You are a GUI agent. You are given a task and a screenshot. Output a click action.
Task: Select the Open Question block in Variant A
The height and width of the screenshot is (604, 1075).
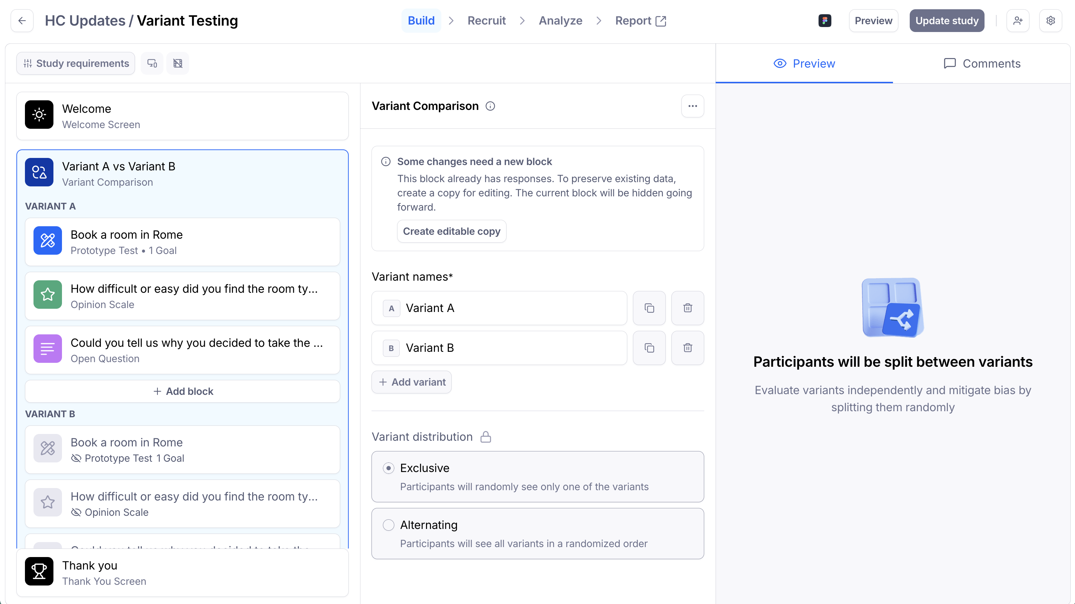click(x=182, y=350)
